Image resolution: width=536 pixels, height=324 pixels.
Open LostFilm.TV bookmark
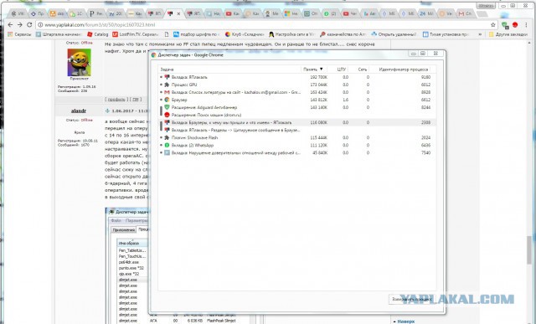pos(135,34)
